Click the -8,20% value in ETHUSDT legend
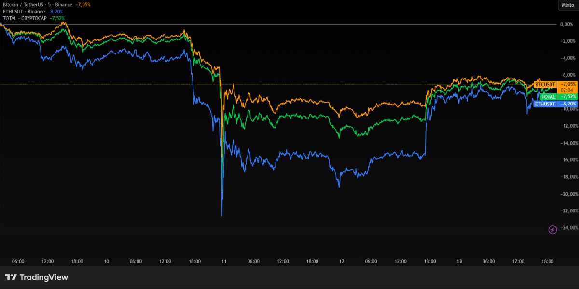This screenshot has height=289, width=579. coord(55,11)
